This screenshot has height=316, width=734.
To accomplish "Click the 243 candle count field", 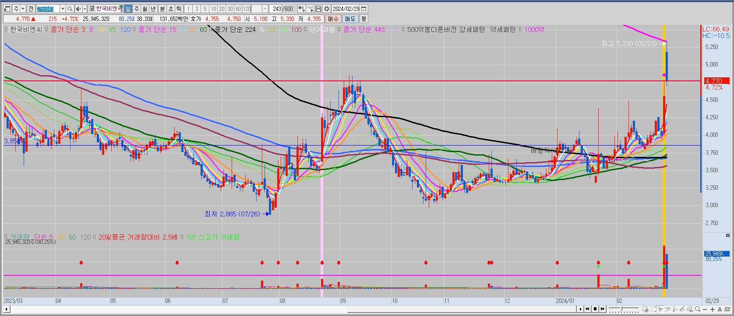I will coord(276,9).
